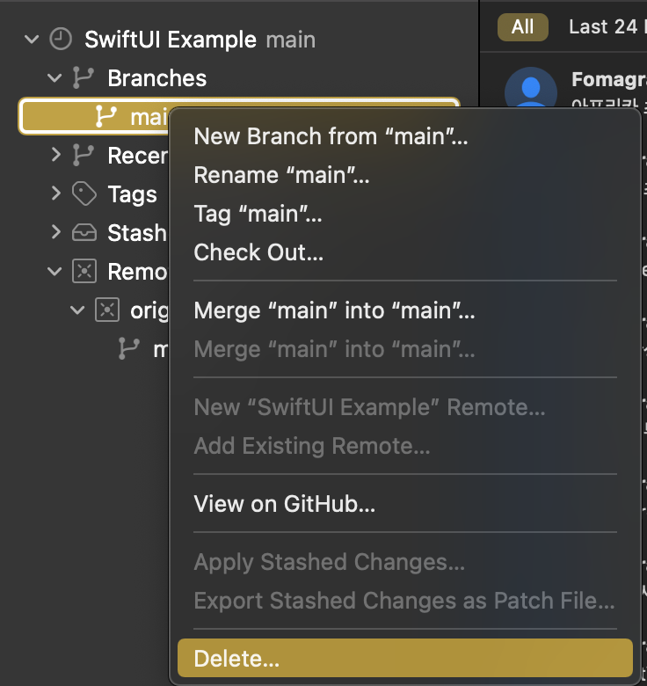Click the clock icon beside SwiftUI Example
Image resolution: width=647 pixels, height=686 pixels.
click(x=61, y=39)
